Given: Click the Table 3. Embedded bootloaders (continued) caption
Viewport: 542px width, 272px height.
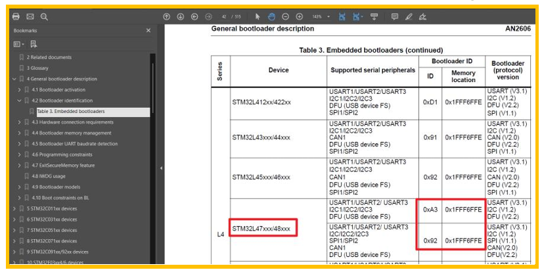Looking at the screenshot, I should coord(371,51).
